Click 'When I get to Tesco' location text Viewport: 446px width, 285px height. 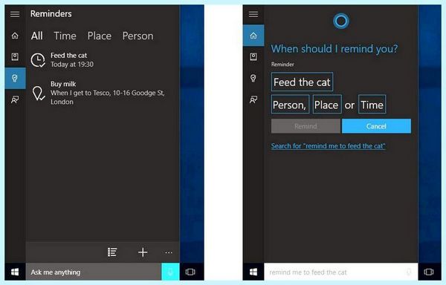tap(108, 97)
